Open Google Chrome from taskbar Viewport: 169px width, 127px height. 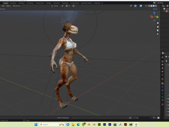click(83, 125)
